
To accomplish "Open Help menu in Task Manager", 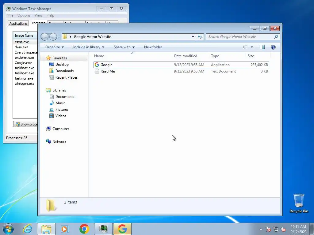I will pyautogui.click(x=50, y=15).
